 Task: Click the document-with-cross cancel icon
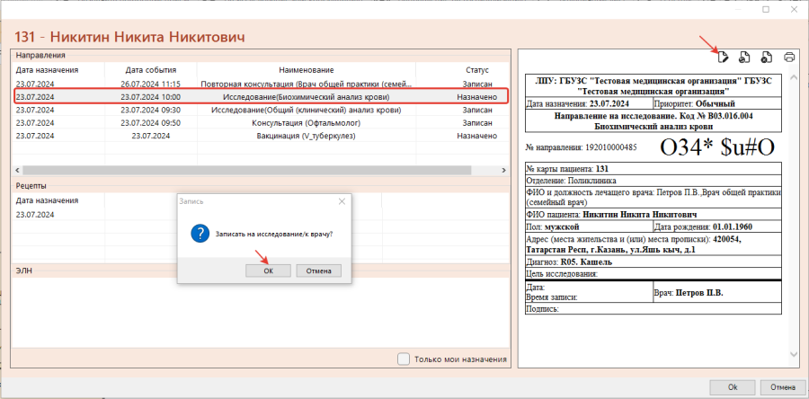767,58
